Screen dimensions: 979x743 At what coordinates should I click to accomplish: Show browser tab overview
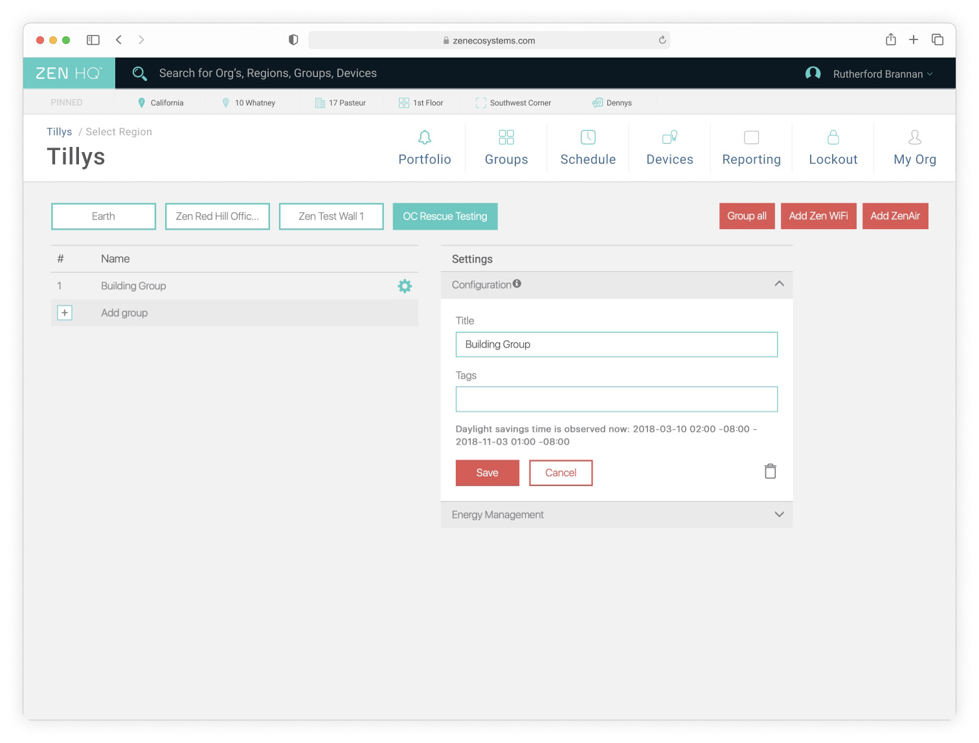(x=937, y=39)
